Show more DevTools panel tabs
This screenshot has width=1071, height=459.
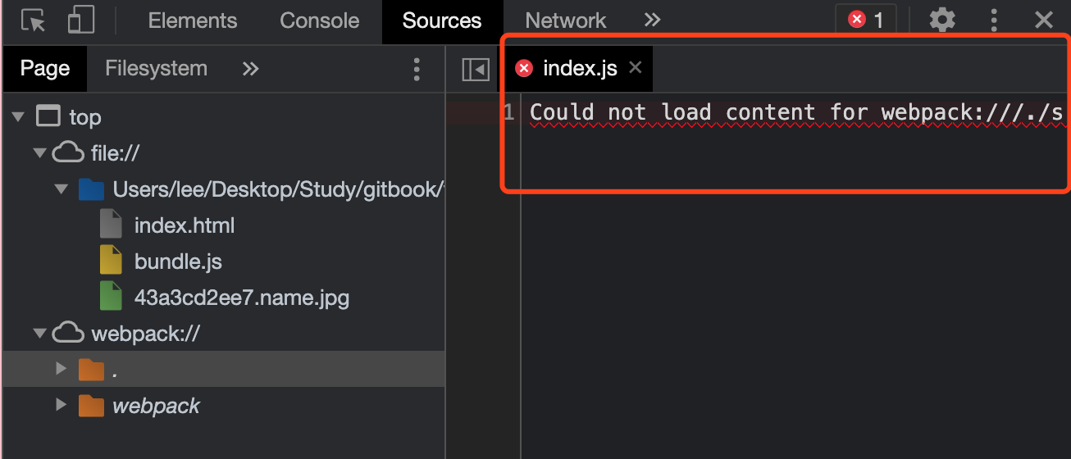click(x=652, y=20)
